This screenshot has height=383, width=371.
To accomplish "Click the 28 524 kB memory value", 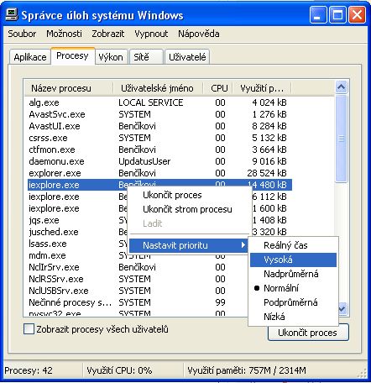I will [267, 173].
